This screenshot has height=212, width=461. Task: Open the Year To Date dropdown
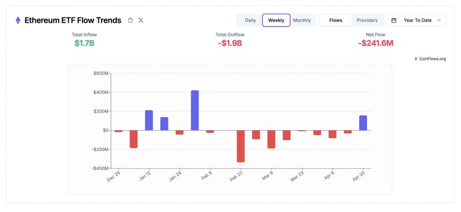(x=417, y=20)
